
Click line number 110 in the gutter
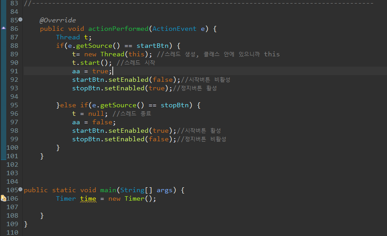coord(13,232)
